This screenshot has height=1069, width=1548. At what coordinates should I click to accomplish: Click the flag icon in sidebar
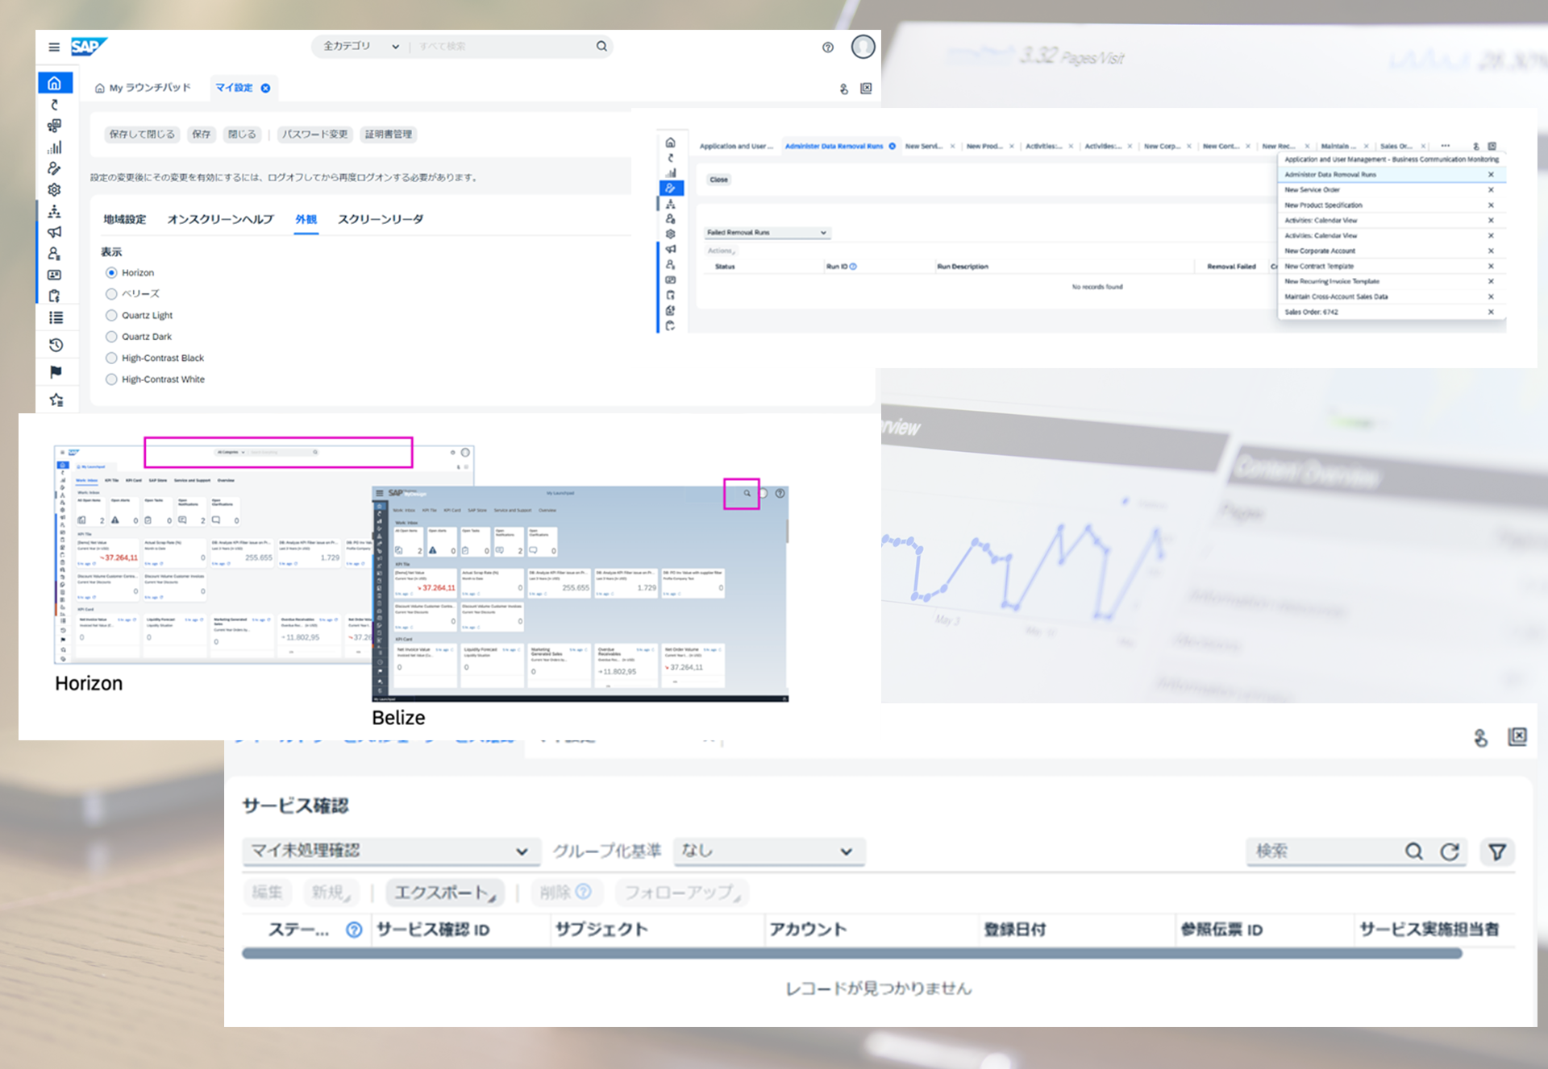[56, 372]
